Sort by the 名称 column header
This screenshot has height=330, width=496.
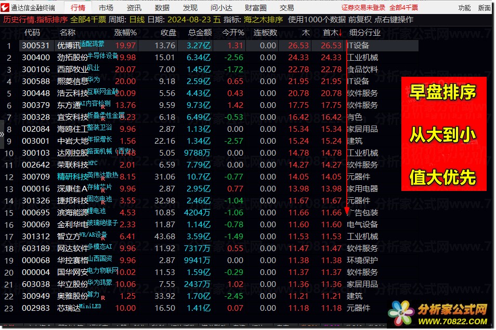click(68, 33)
